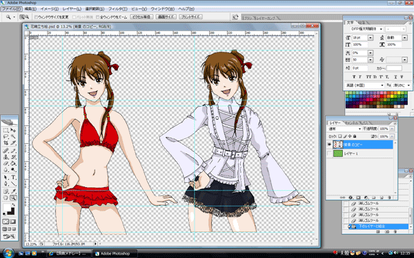Open anti-aliasing 滑らかに dropdown
The height and width of the screenshot is (258, 414).
pos(402,85)
